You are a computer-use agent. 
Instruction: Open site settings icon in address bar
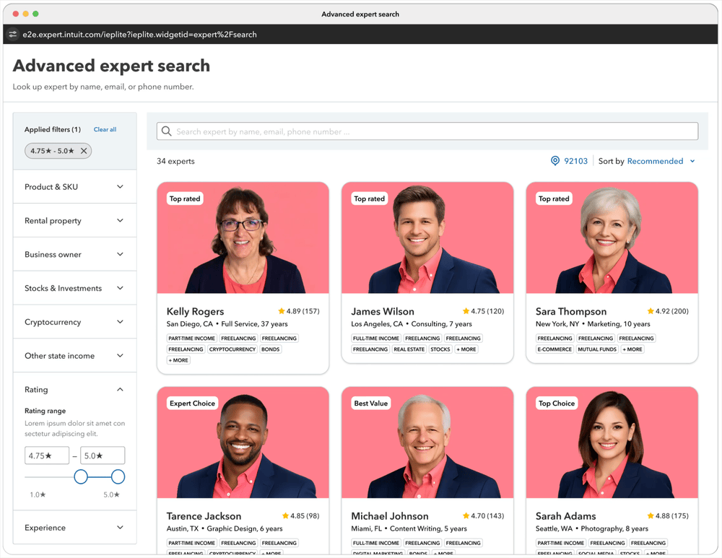click(13, 34)
